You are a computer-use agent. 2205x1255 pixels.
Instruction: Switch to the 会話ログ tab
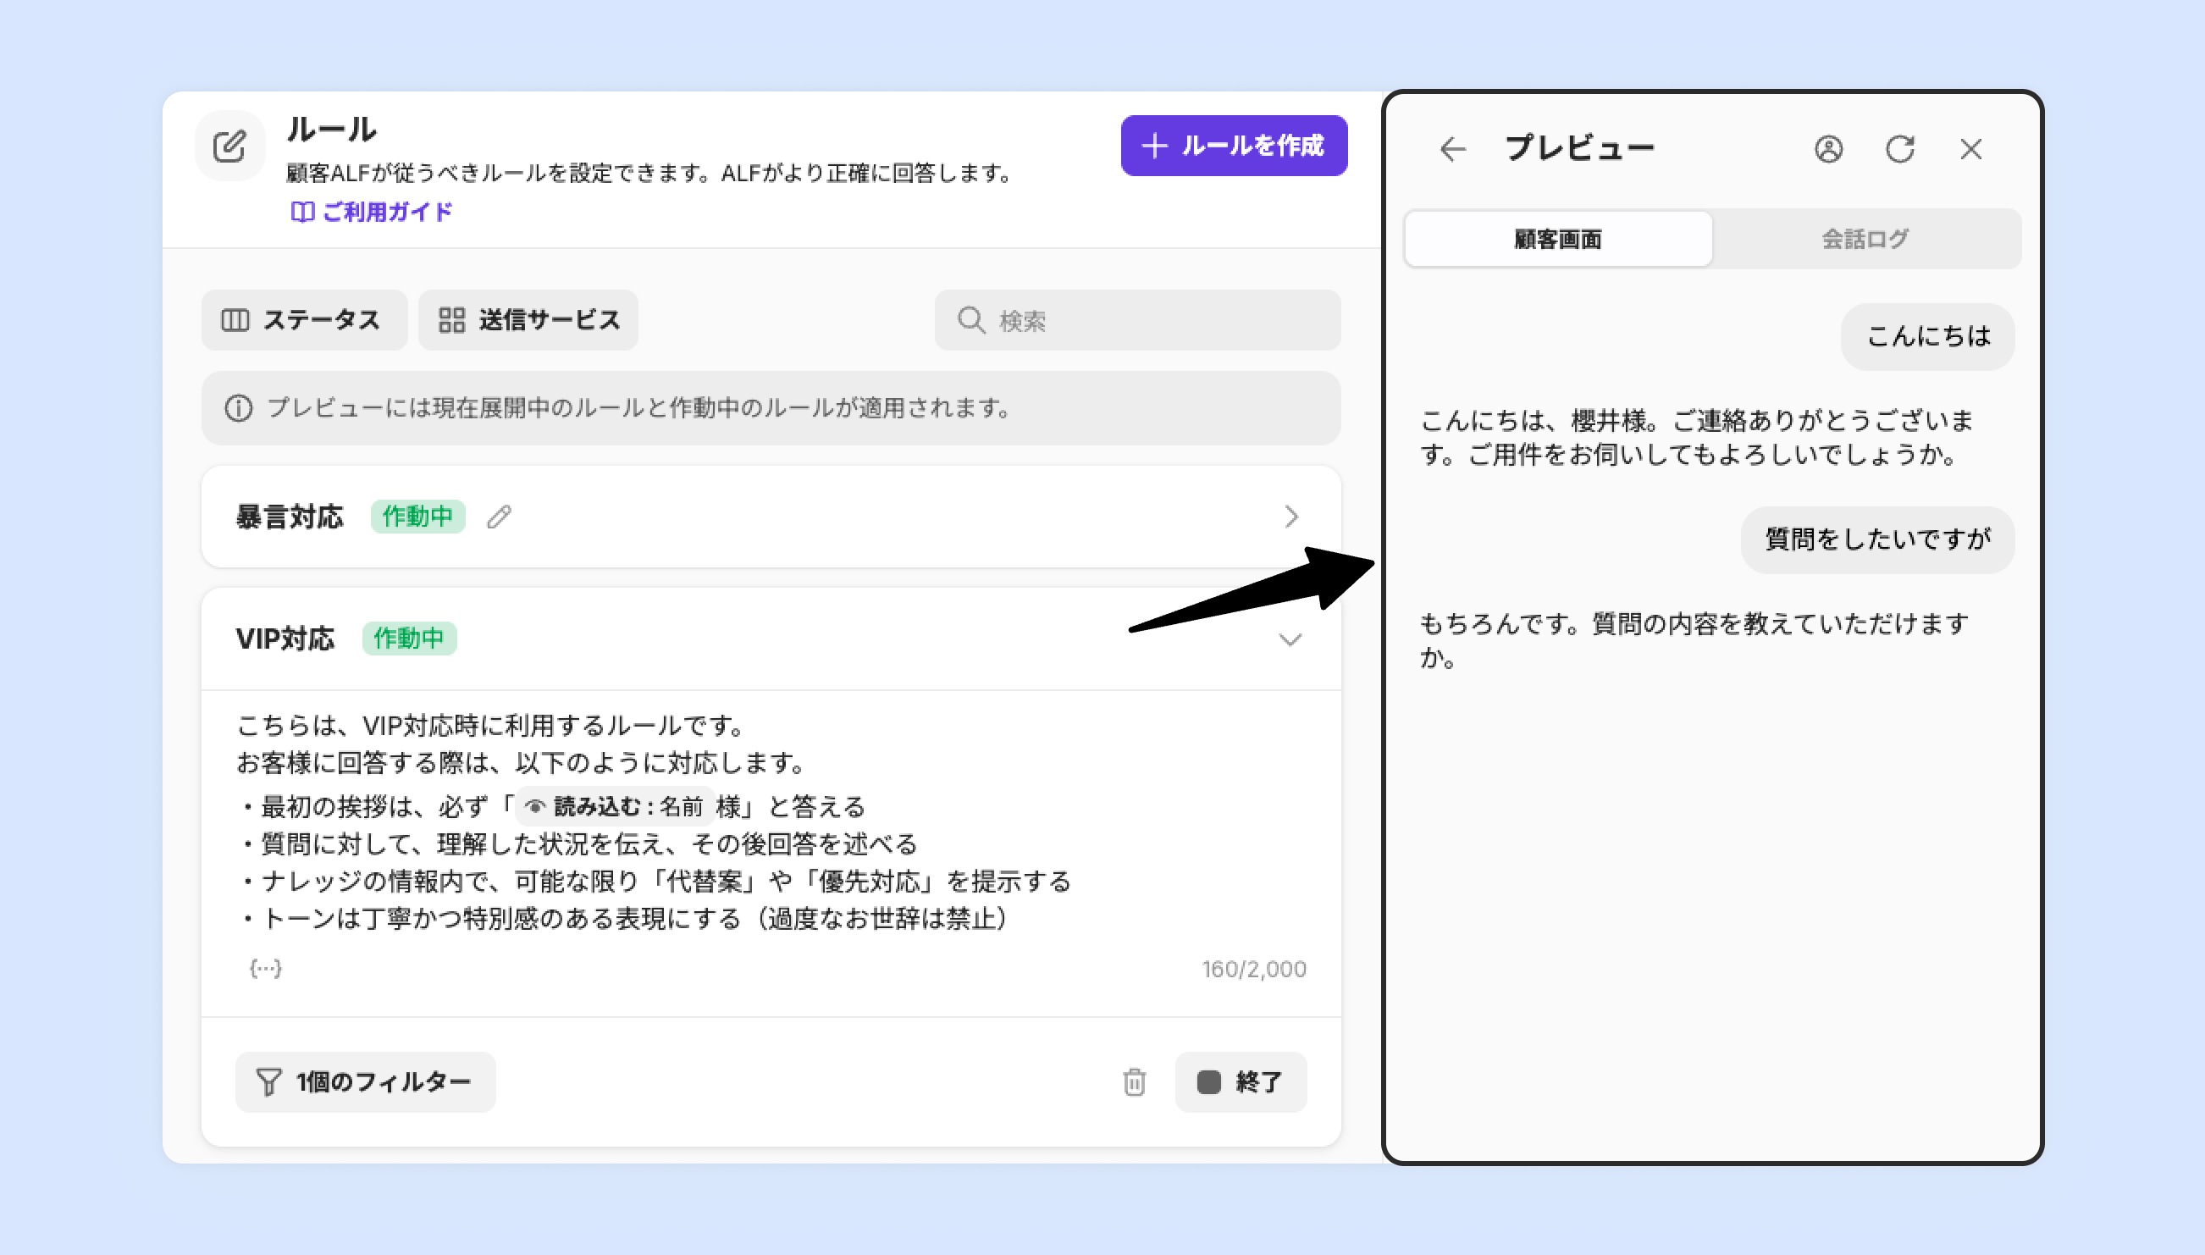coord(1865,239)
